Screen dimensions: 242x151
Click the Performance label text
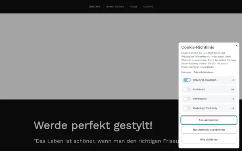tap(200, 99)
